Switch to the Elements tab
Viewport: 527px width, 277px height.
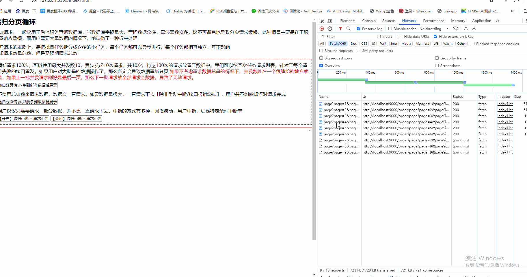[x=348, y=21]
